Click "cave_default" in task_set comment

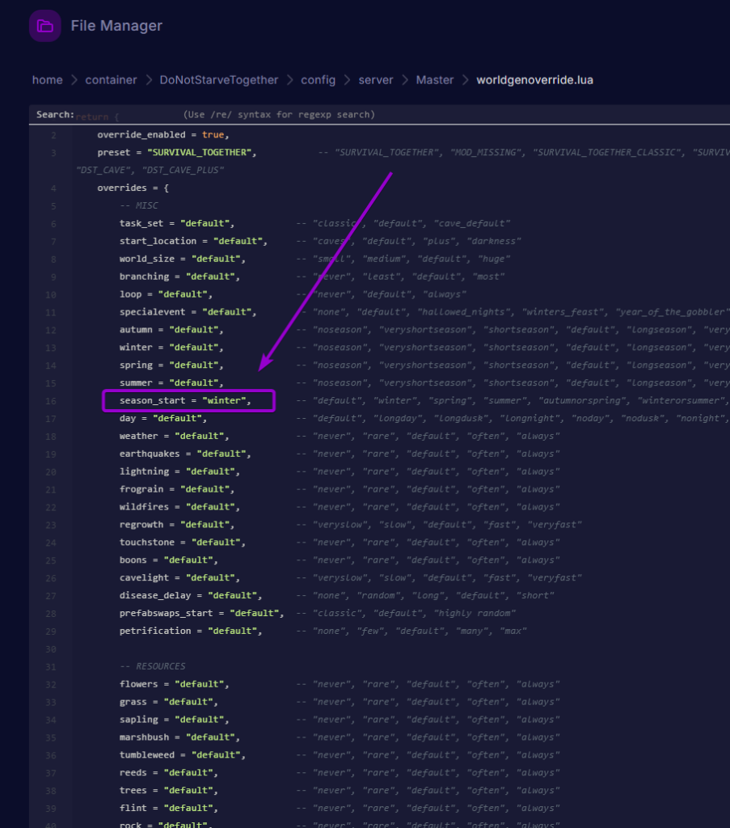472,223
